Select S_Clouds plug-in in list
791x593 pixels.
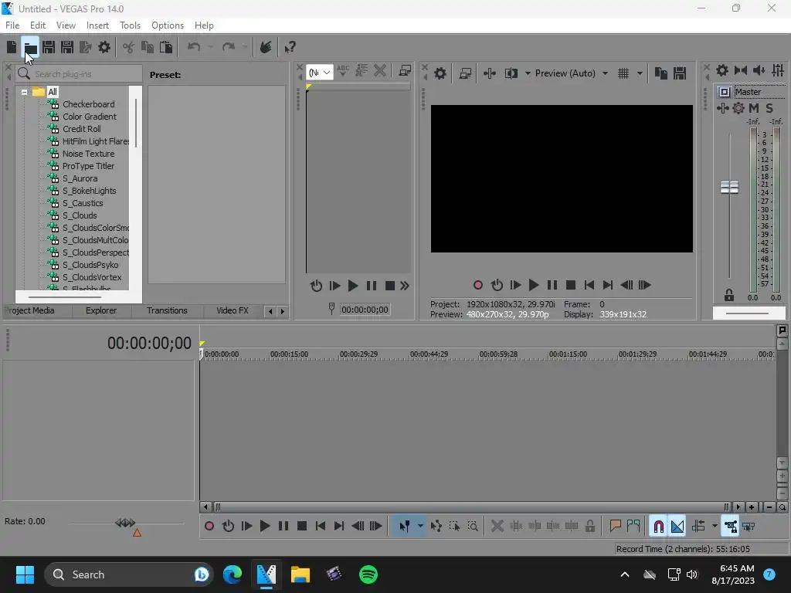(80, 216)
